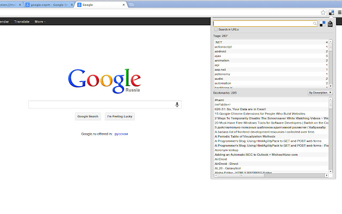342x214 pixels.
Task: Open the By Description sort dropdown
Action: coord(320,93)
